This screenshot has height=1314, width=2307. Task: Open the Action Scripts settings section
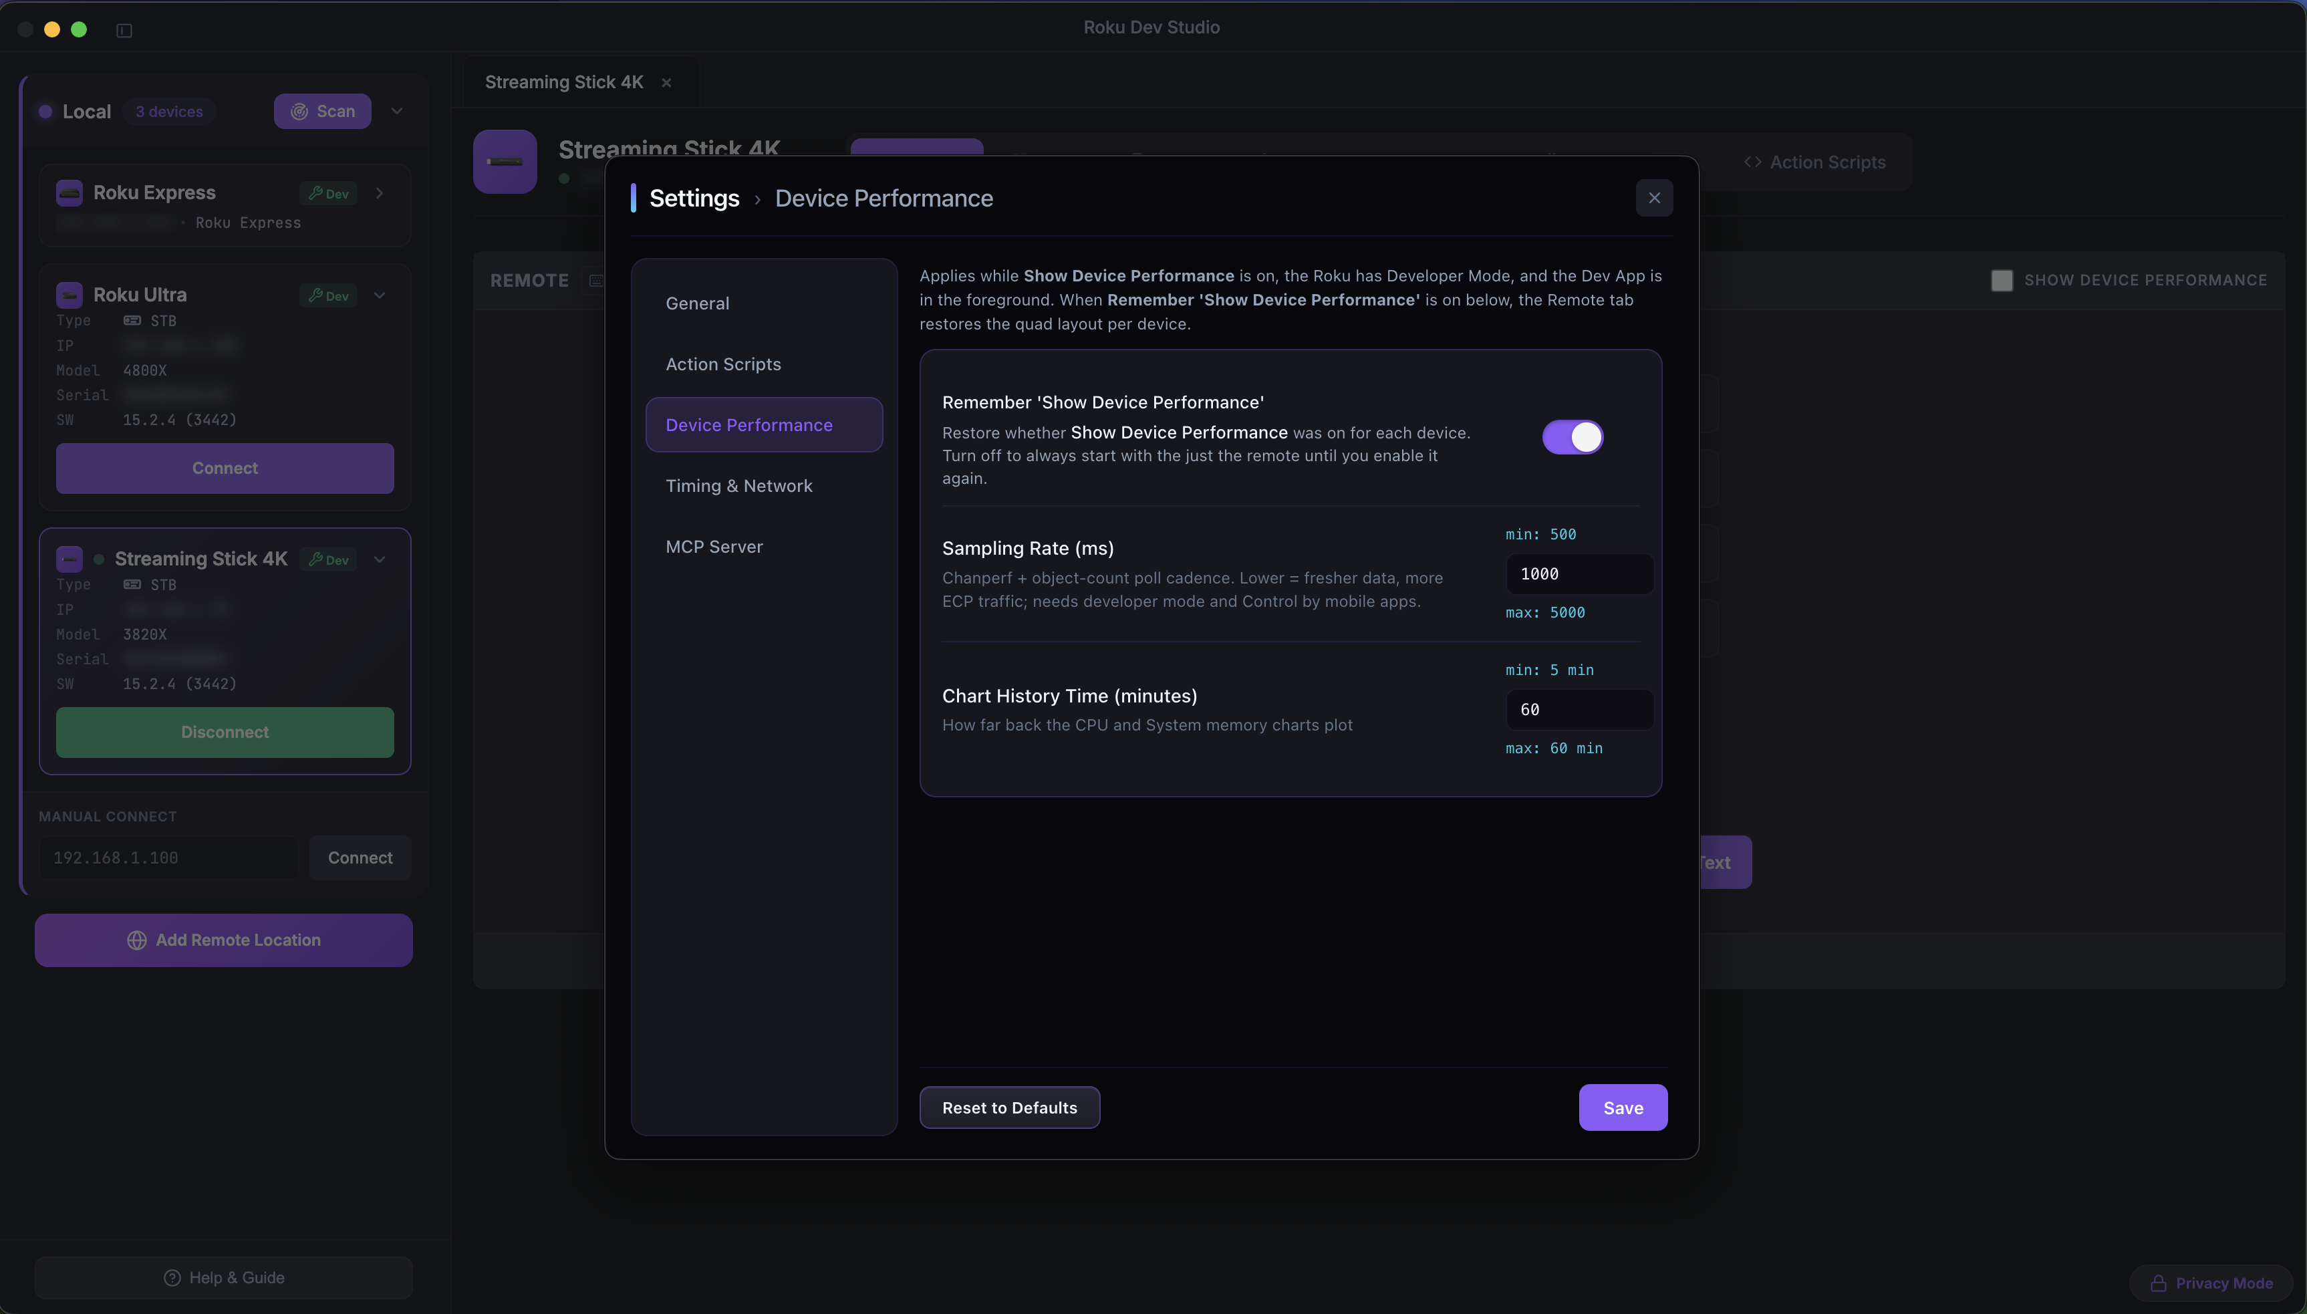(764, 364)
